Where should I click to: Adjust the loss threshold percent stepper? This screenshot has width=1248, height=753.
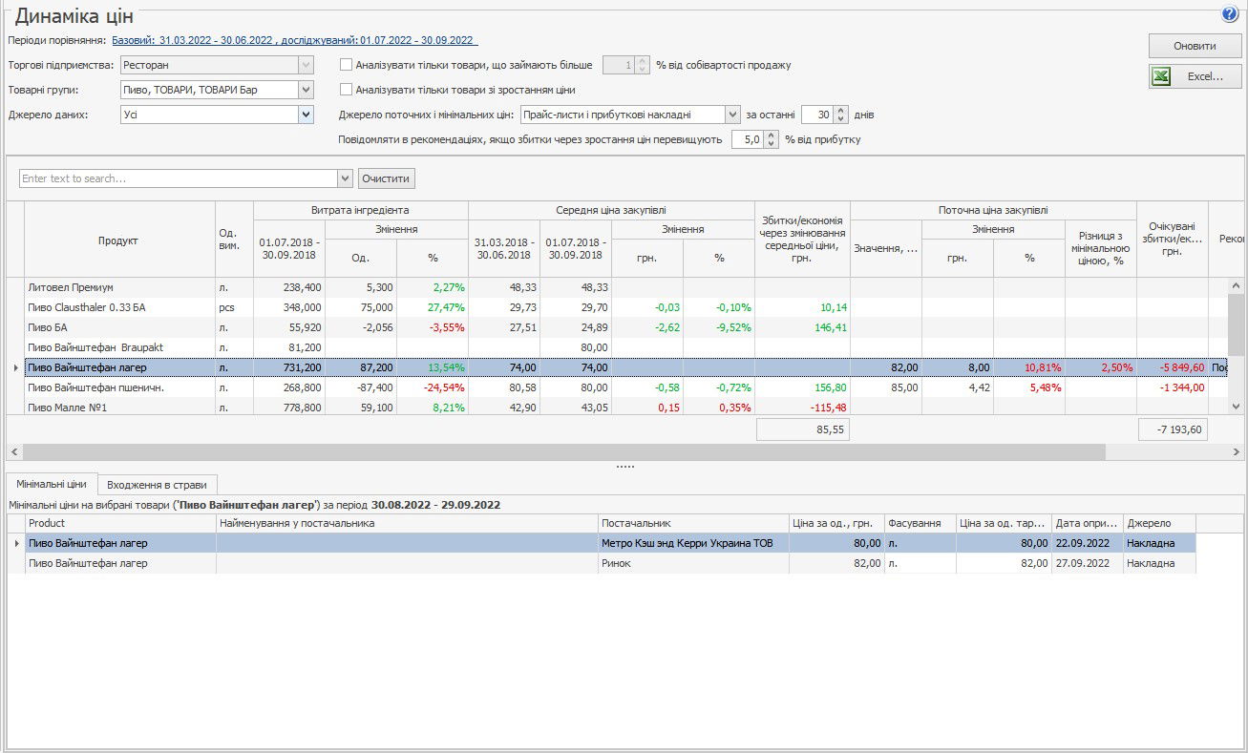(x=771, y=136)
